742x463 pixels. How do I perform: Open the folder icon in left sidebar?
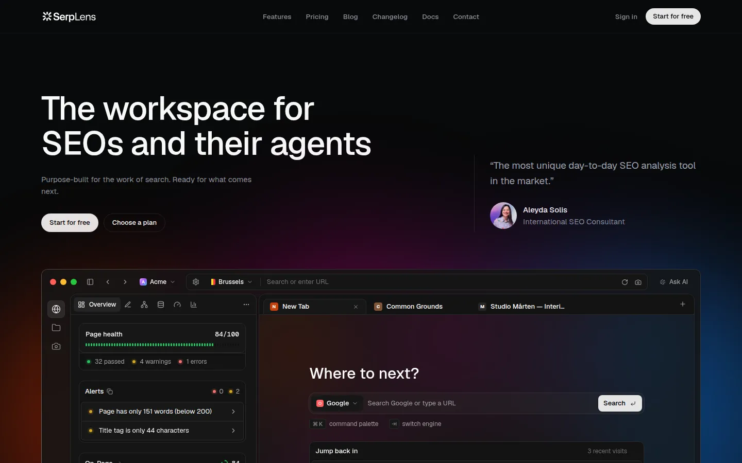pos(56,328)
